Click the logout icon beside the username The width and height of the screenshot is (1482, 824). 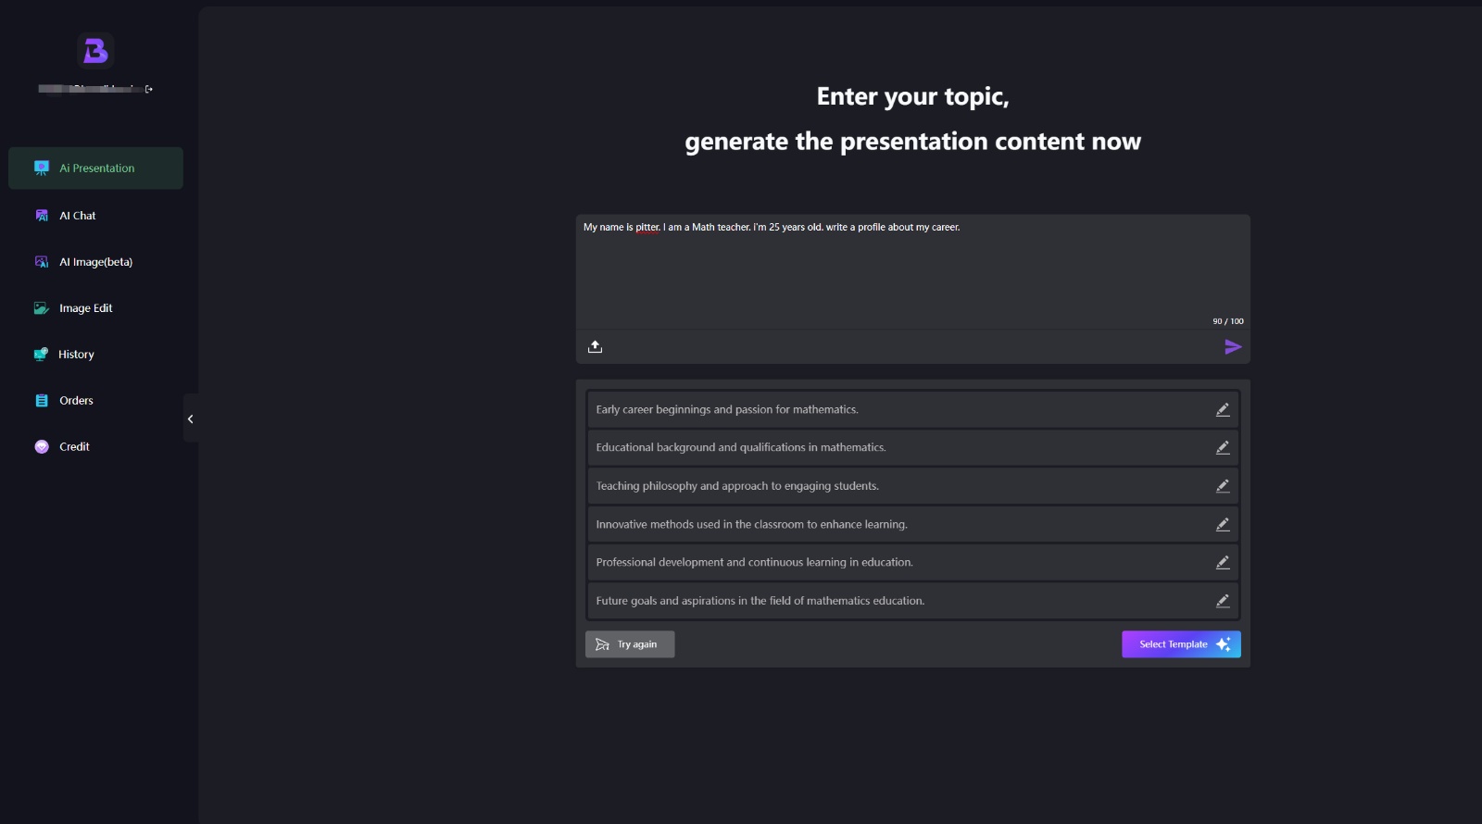coord(149,89)
